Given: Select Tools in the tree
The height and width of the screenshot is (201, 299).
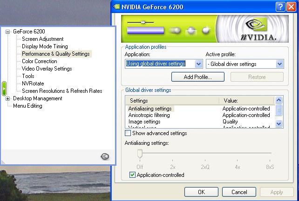Looking at the screenshot, I should click(28, 76).
